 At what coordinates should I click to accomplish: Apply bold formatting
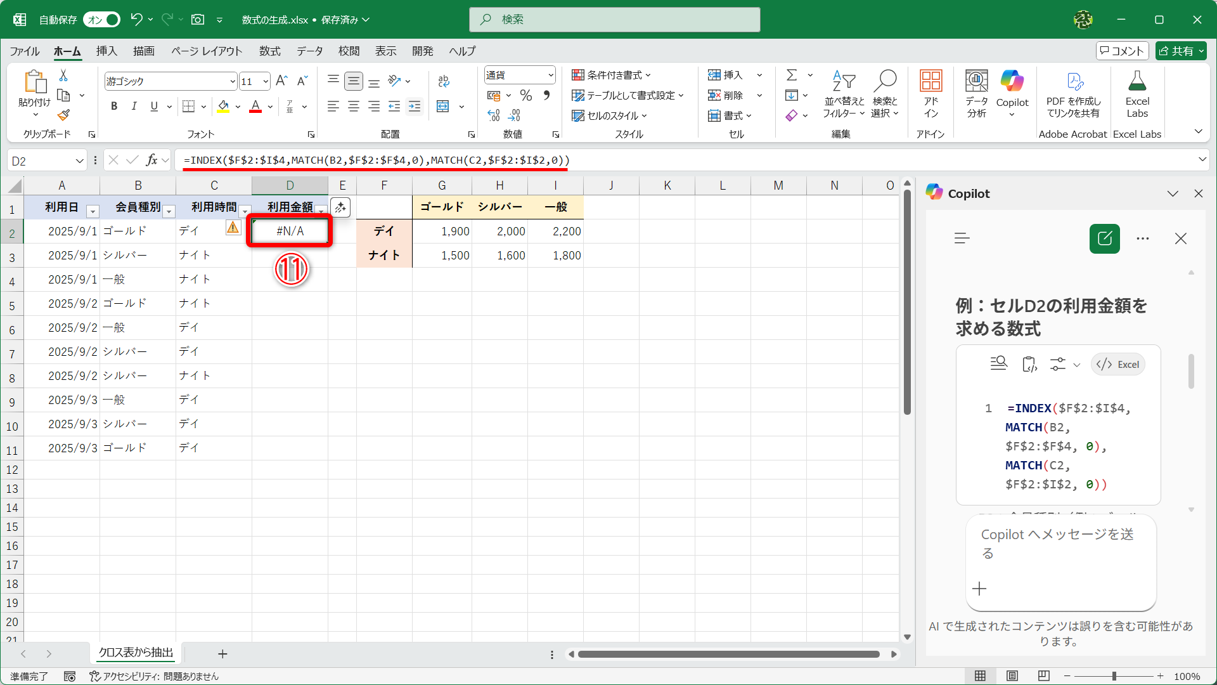point(114,106)
